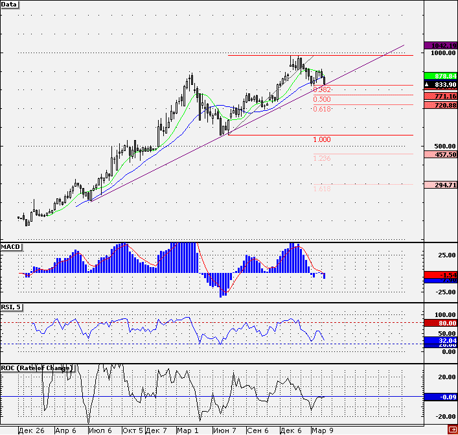
Task: Open the ROC (Rate of Change) label
Action: point(37,368)
